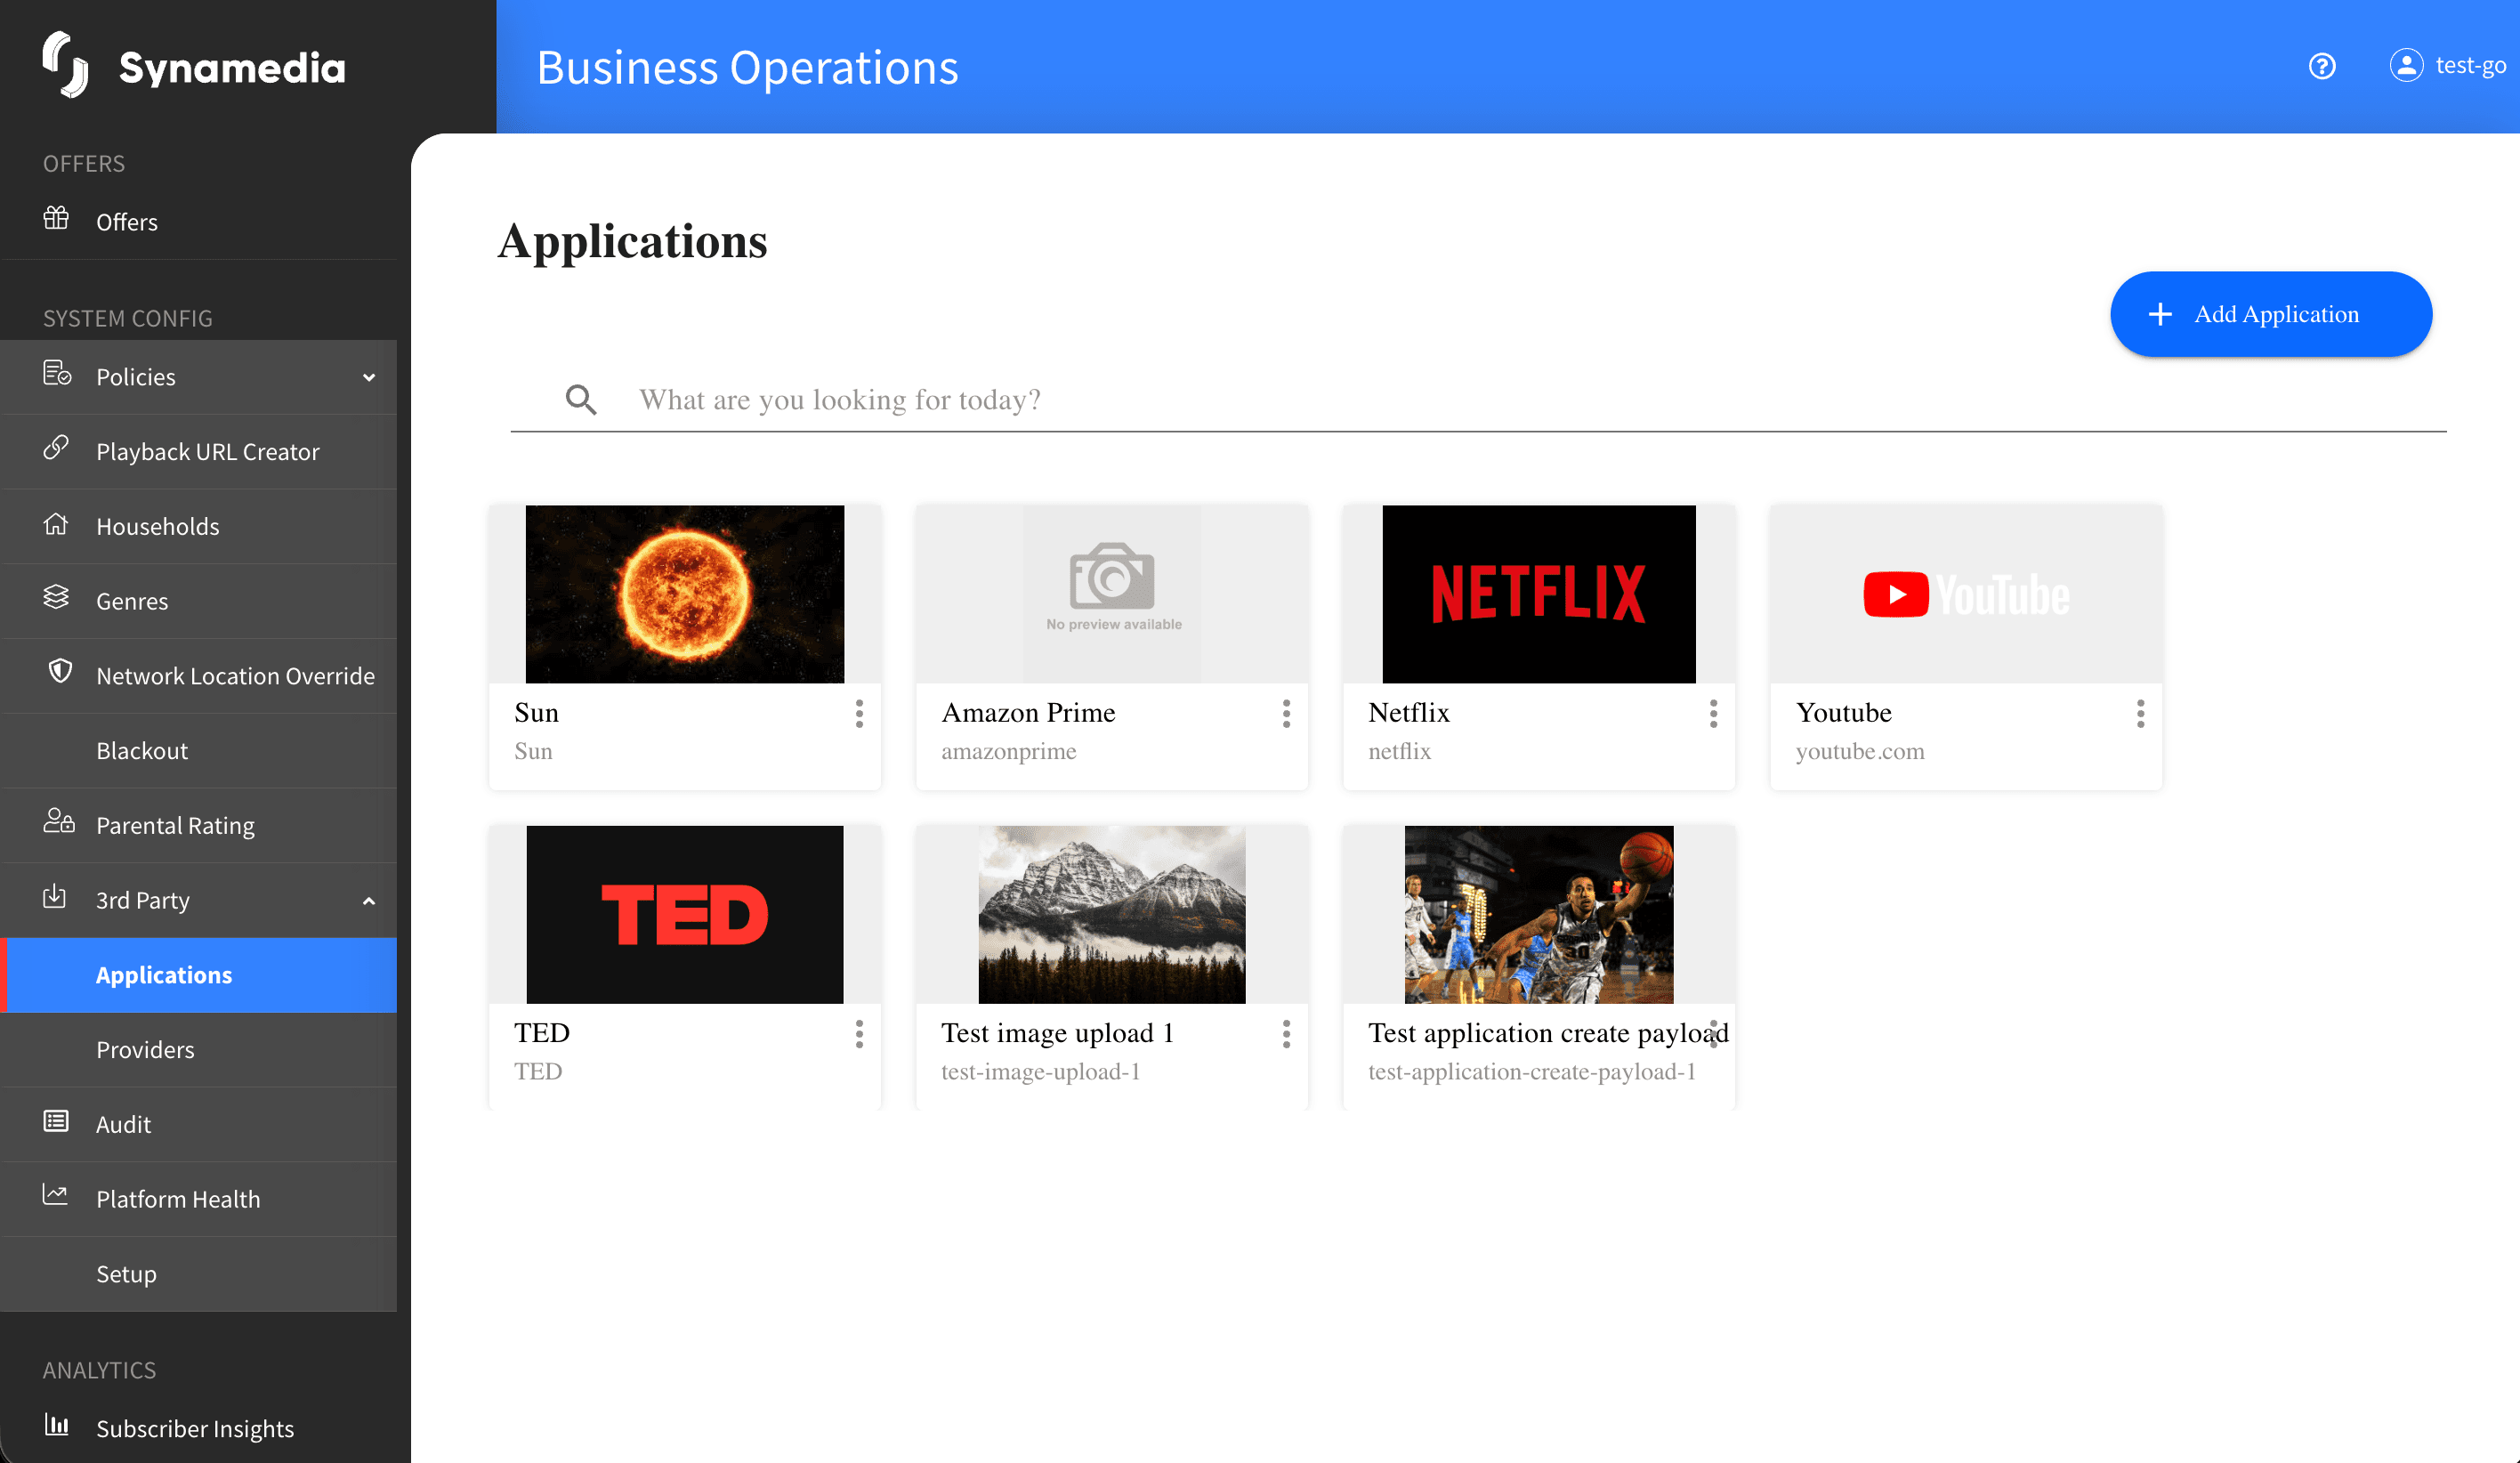The width and height of the screenshot is (2520, 1463).
Task: Open the Amazon Prime card options menu
Action: (1286, 713)
